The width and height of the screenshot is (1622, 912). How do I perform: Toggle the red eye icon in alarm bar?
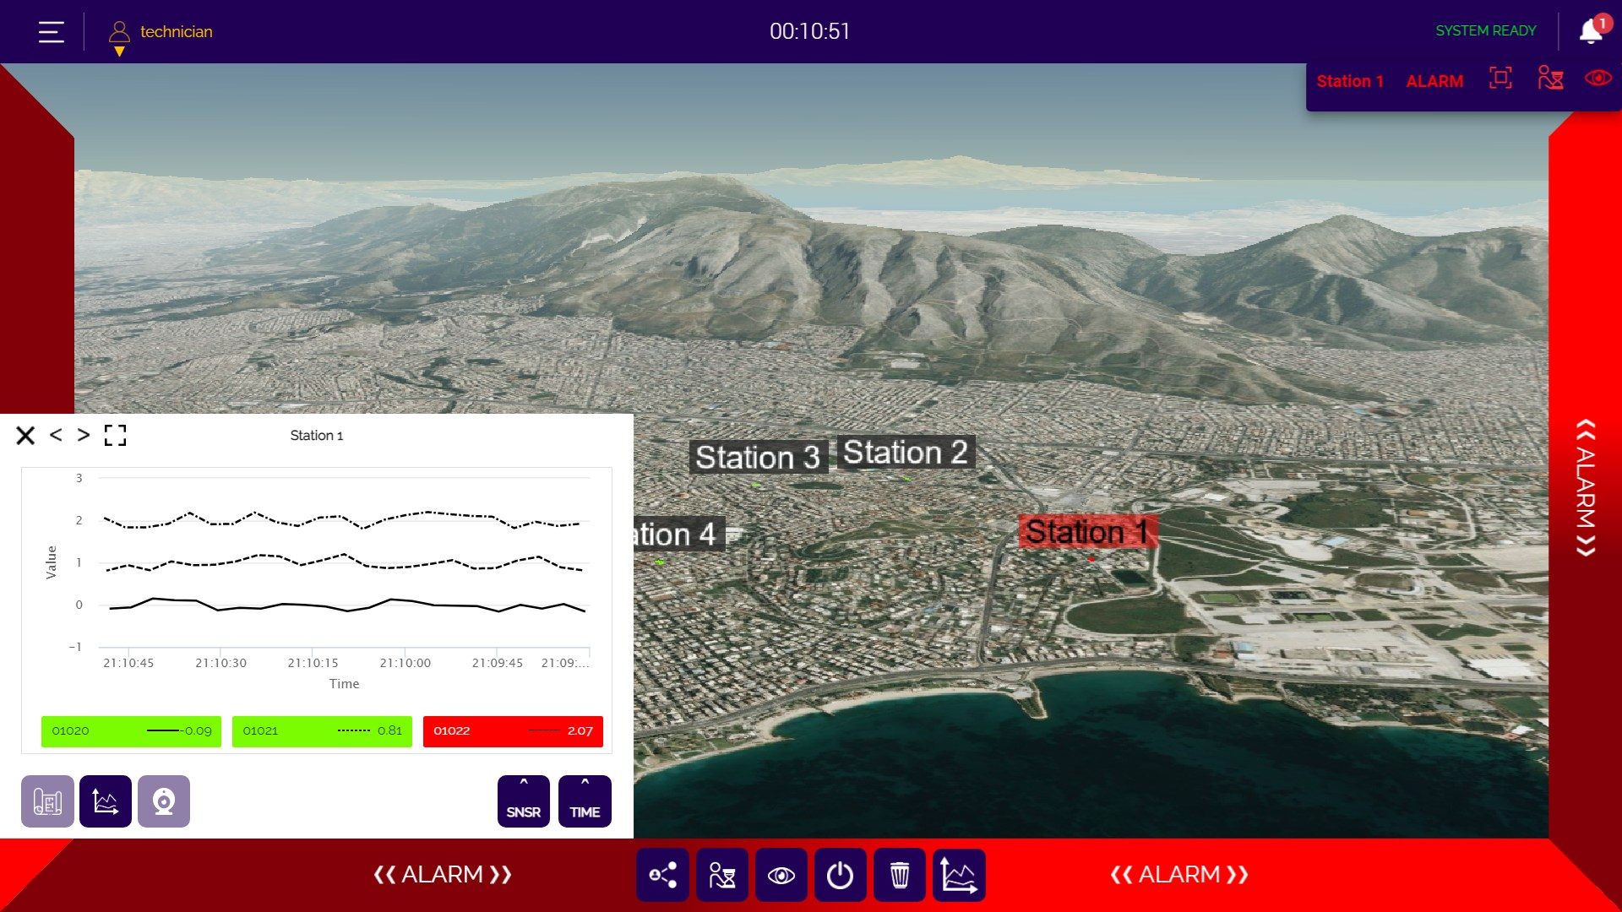tap(1598, 79)
